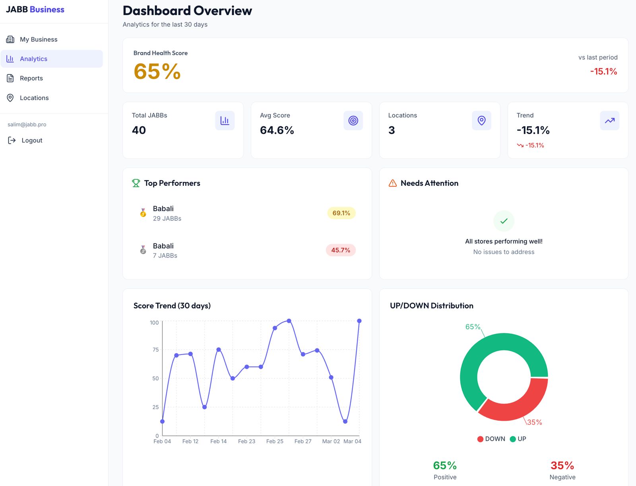Toggle the DOWN legend item in distribution chart
This screenshot has height=486, width=636.
coord(491,439)
